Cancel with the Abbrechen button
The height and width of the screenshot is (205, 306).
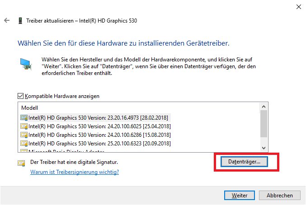coord(280,195)
